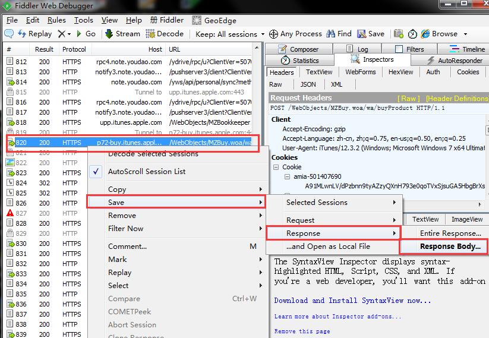Click Download and Install SyntaxView link

(352, 301)
